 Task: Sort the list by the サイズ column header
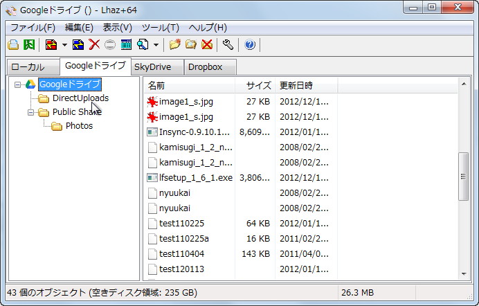point(255,86)
